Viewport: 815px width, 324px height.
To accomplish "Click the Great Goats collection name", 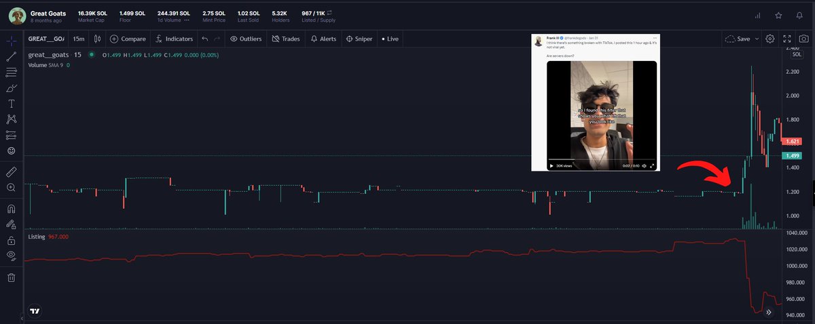I will (48, 13).
